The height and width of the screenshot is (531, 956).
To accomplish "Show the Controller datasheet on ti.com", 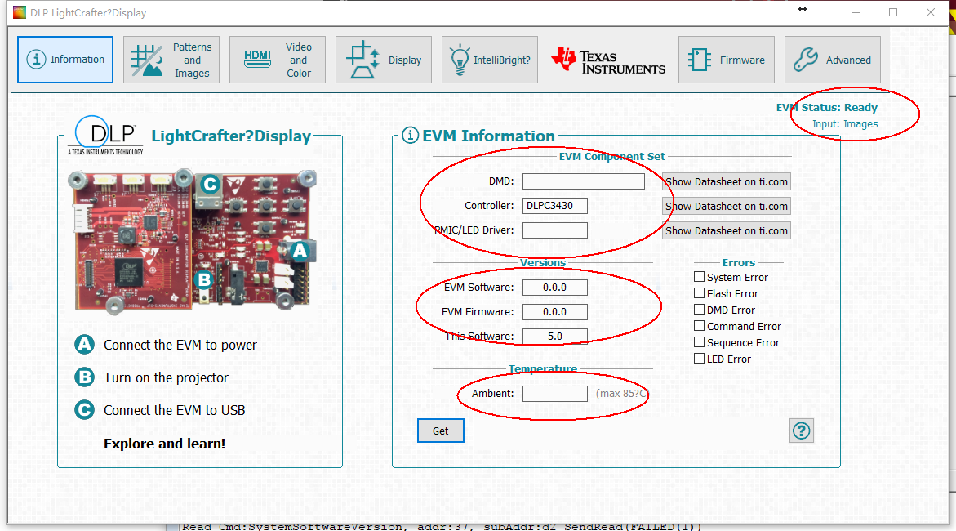I will pos(726,206).
